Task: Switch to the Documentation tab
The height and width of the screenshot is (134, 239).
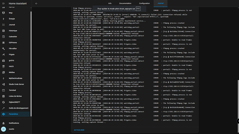Action: 125,3
